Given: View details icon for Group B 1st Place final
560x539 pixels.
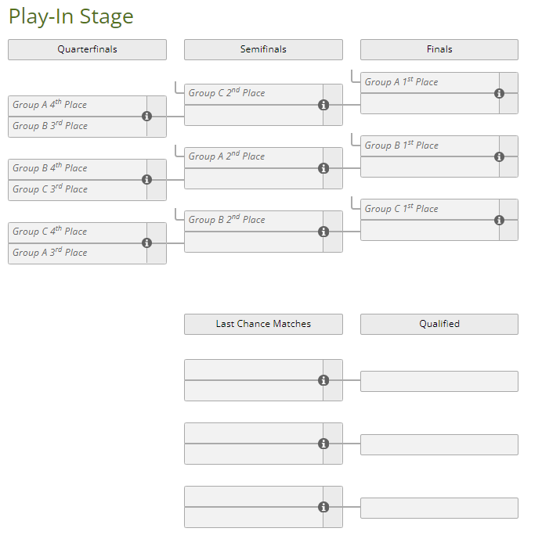Looking at the screenshot, I should click(500, 156).
